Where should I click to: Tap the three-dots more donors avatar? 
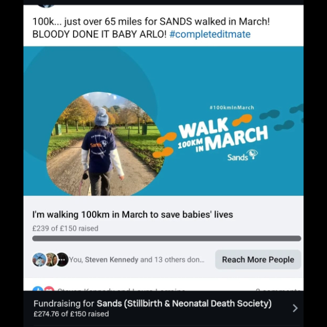point(62,259)
